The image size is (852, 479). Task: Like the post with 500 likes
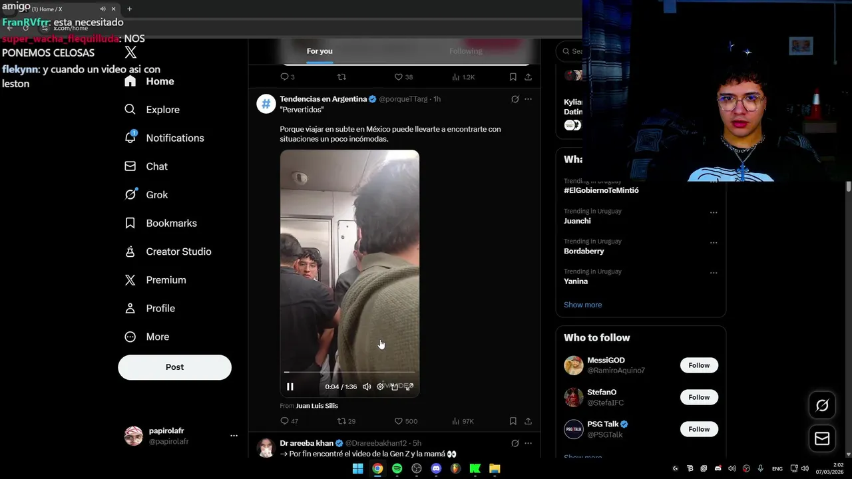[x=405, y=421]
